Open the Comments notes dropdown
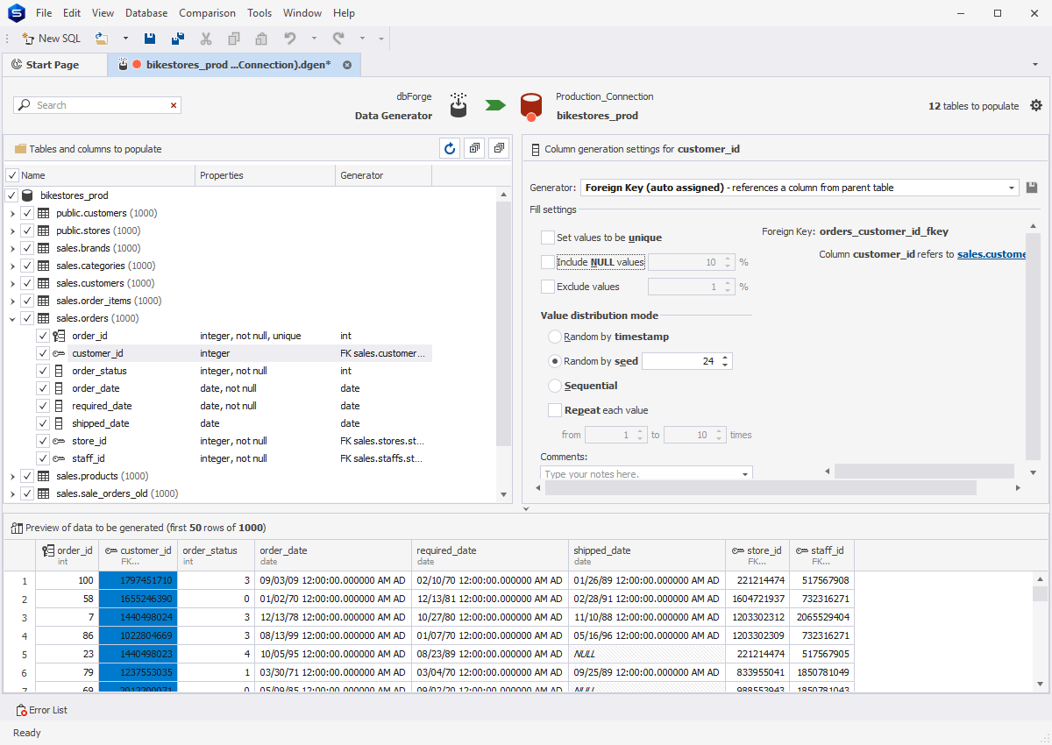 (745, 474)
